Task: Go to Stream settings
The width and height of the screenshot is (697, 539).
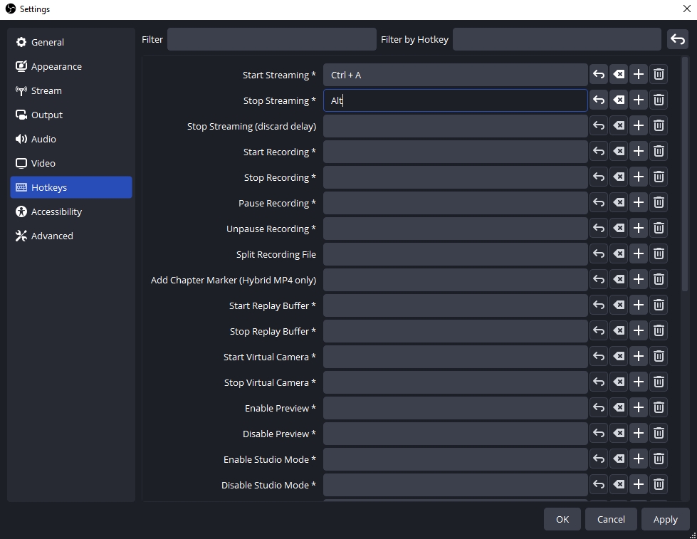Action: 71,90
